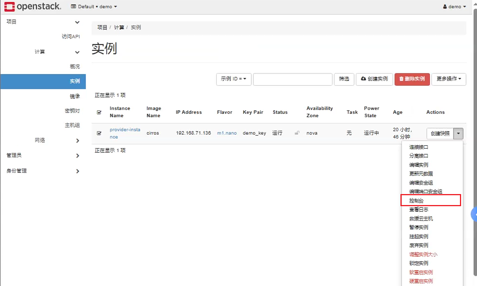Screen dimensions: 477x286
Task: Click the 创建快照 button
Action: [x=440, y=134]
